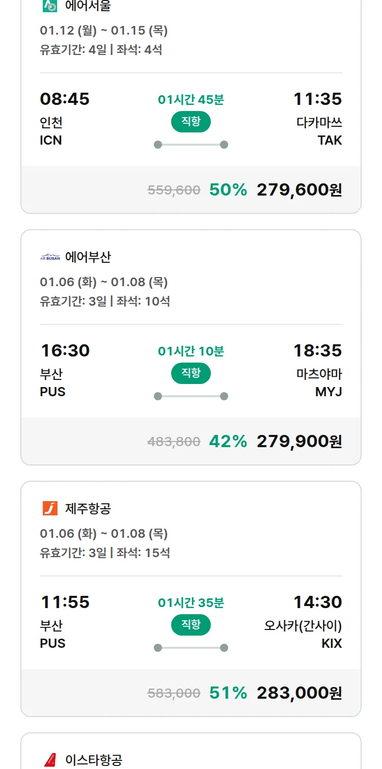The width and height of the screenshot is (382, 769).
Task: Open the 에어부산 airline name
Action: [88, 257]
